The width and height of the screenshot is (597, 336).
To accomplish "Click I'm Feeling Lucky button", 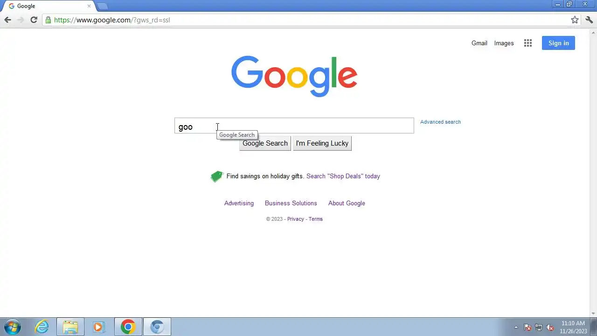I will point(322,143).
